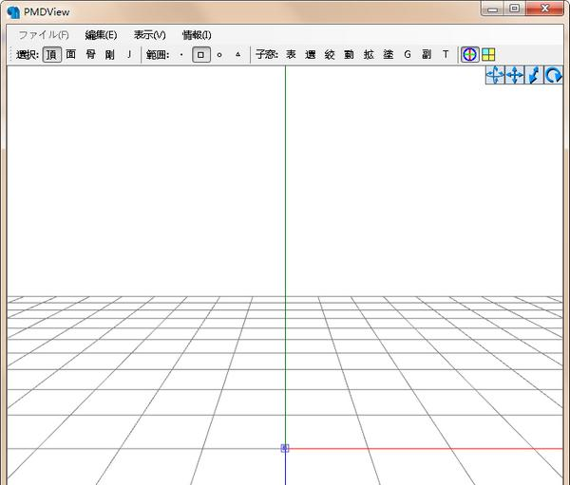Select the dot range selection icon
Image resolution: width=570 pixels, height=485 pixels.
click(x=181, y=55)
